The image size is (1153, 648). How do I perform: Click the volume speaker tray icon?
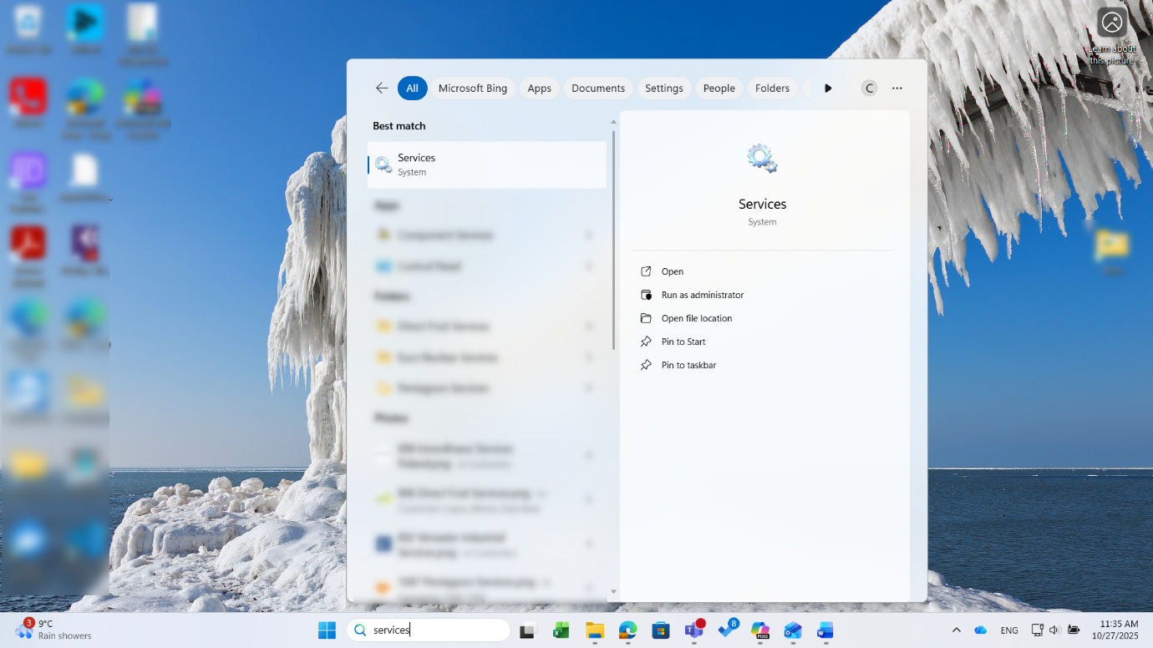[1054, 630]
